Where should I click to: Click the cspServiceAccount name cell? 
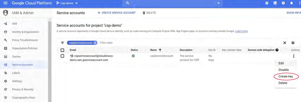(x=162, y=56)
